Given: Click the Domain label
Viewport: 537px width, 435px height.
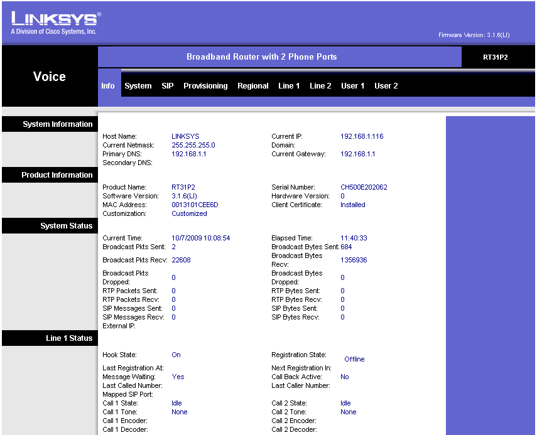Looking at the screenshot, I should click(283, 145).
